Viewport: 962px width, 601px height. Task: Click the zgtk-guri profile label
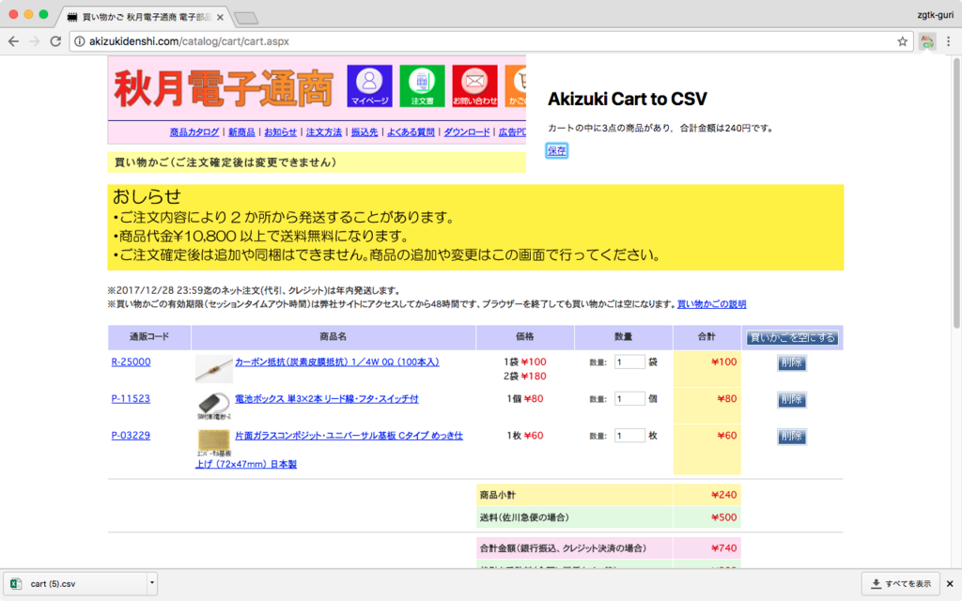tap(935, 15)
